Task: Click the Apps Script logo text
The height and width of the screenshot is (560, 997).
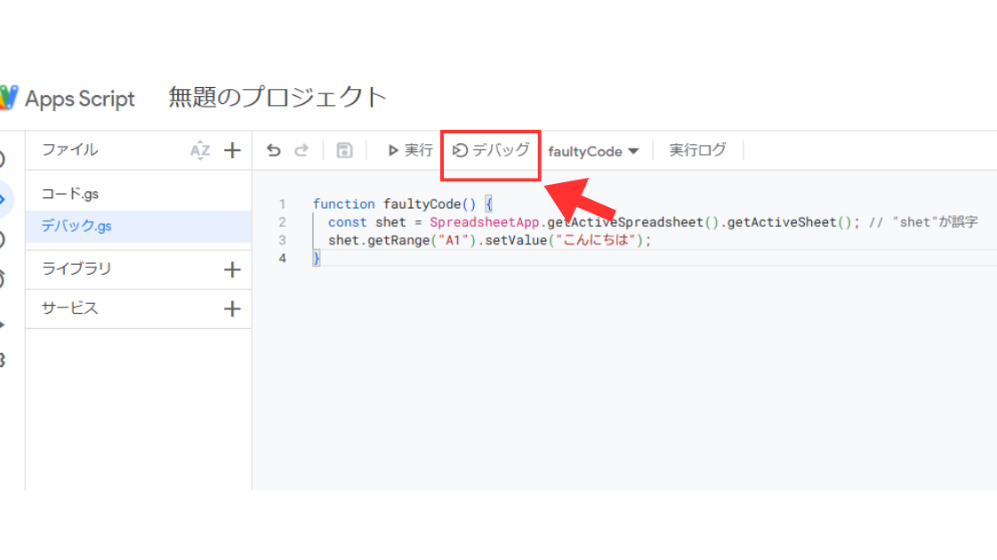Action: pyautogui.click(x=80, y=99)
